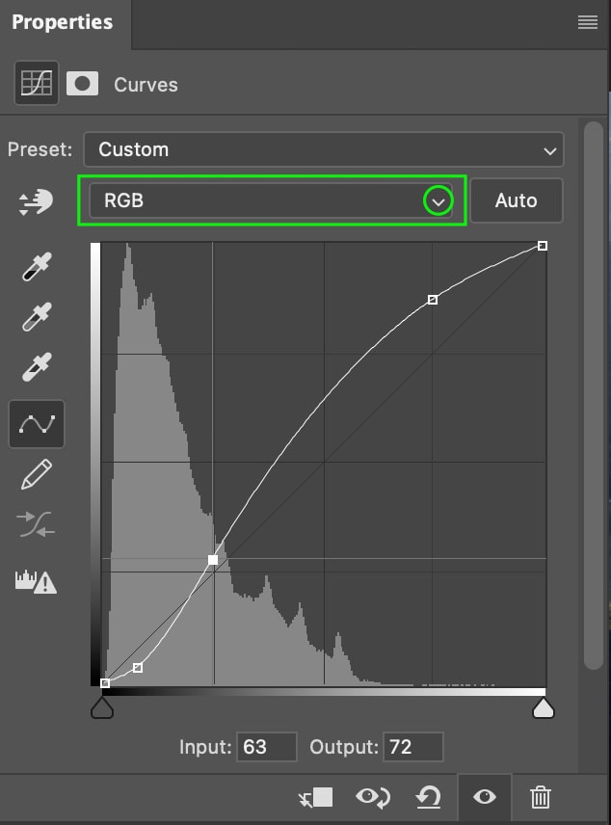Pick the gray point eyedropper

click(37, 316)
